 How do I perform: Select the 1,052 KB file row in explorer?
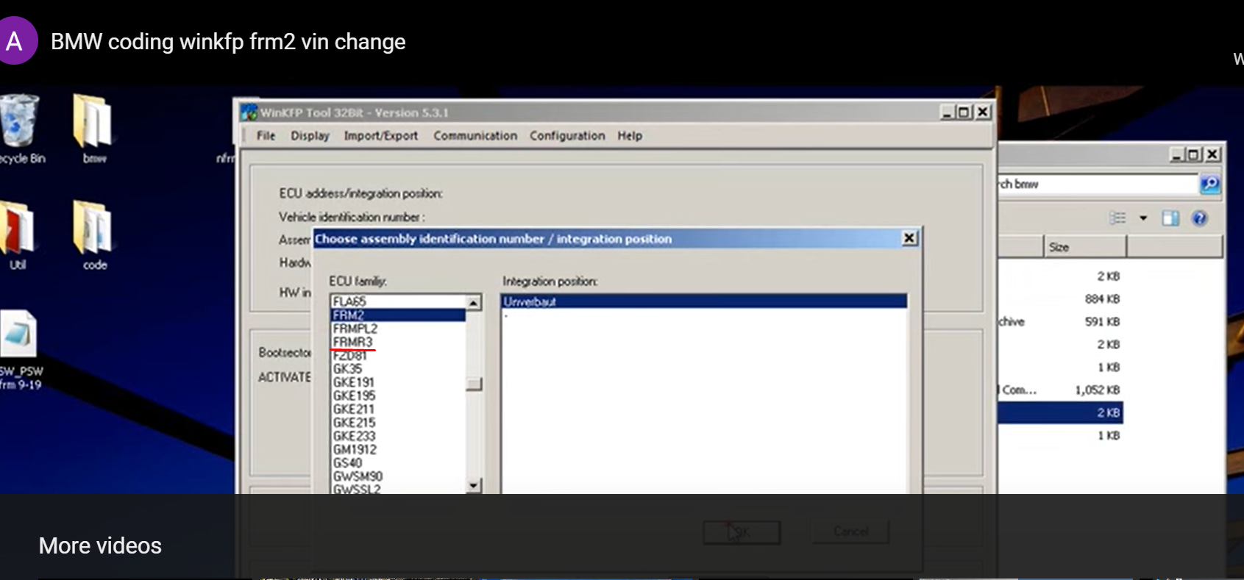point(1060,390)
